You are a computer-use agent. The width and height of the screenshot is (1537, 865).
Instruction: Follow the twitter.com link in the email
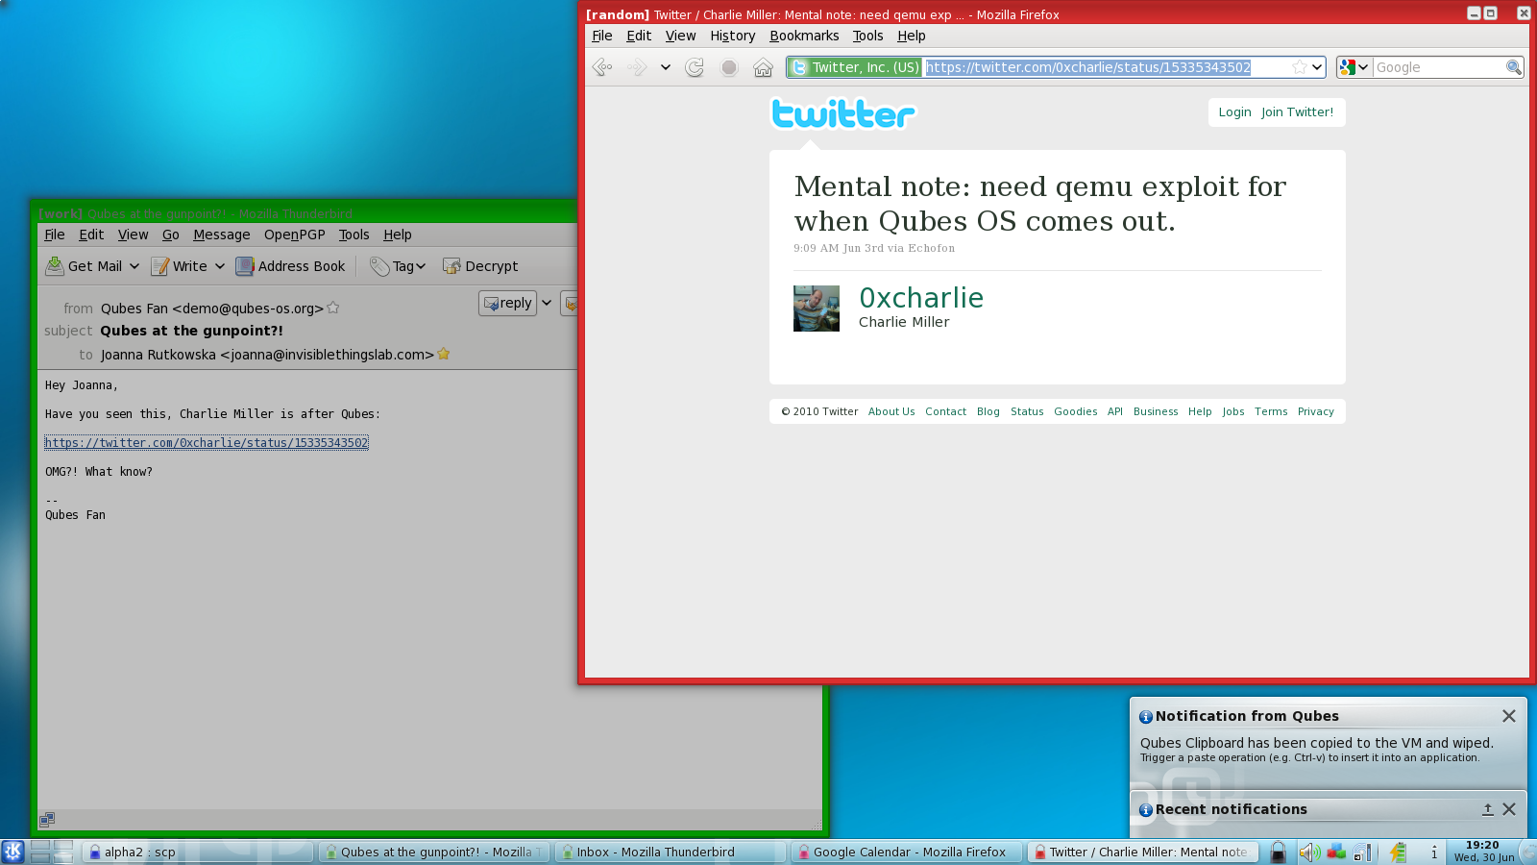207,443
